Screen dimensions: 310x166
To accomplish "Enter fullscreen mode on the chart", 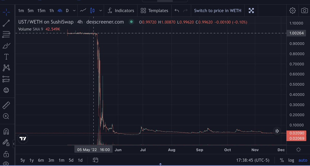I will pyautogui.click(x=251, y=10).
